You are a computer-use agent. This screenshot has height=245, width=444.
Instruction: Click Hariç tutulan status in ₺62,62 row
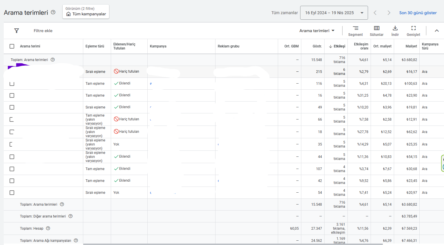coord(126,132)
